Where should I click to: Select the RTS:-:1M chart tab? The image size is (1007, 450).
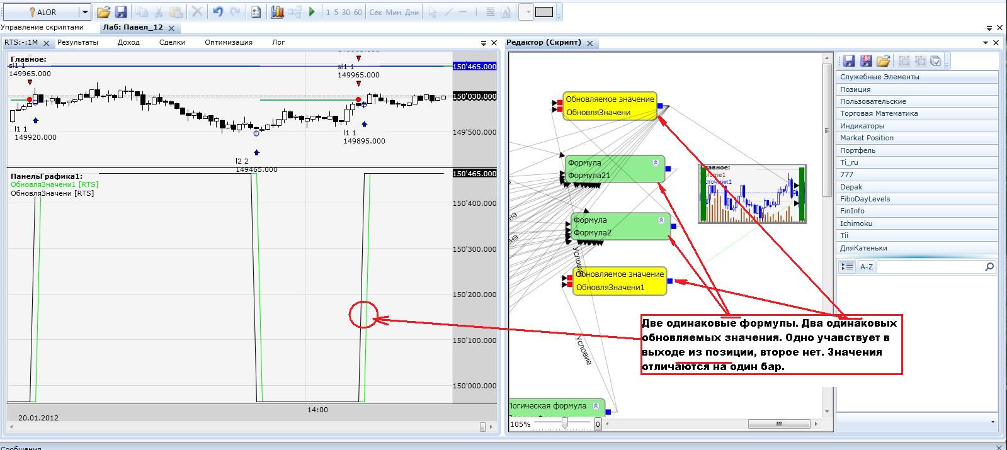(x=21, y=42)
